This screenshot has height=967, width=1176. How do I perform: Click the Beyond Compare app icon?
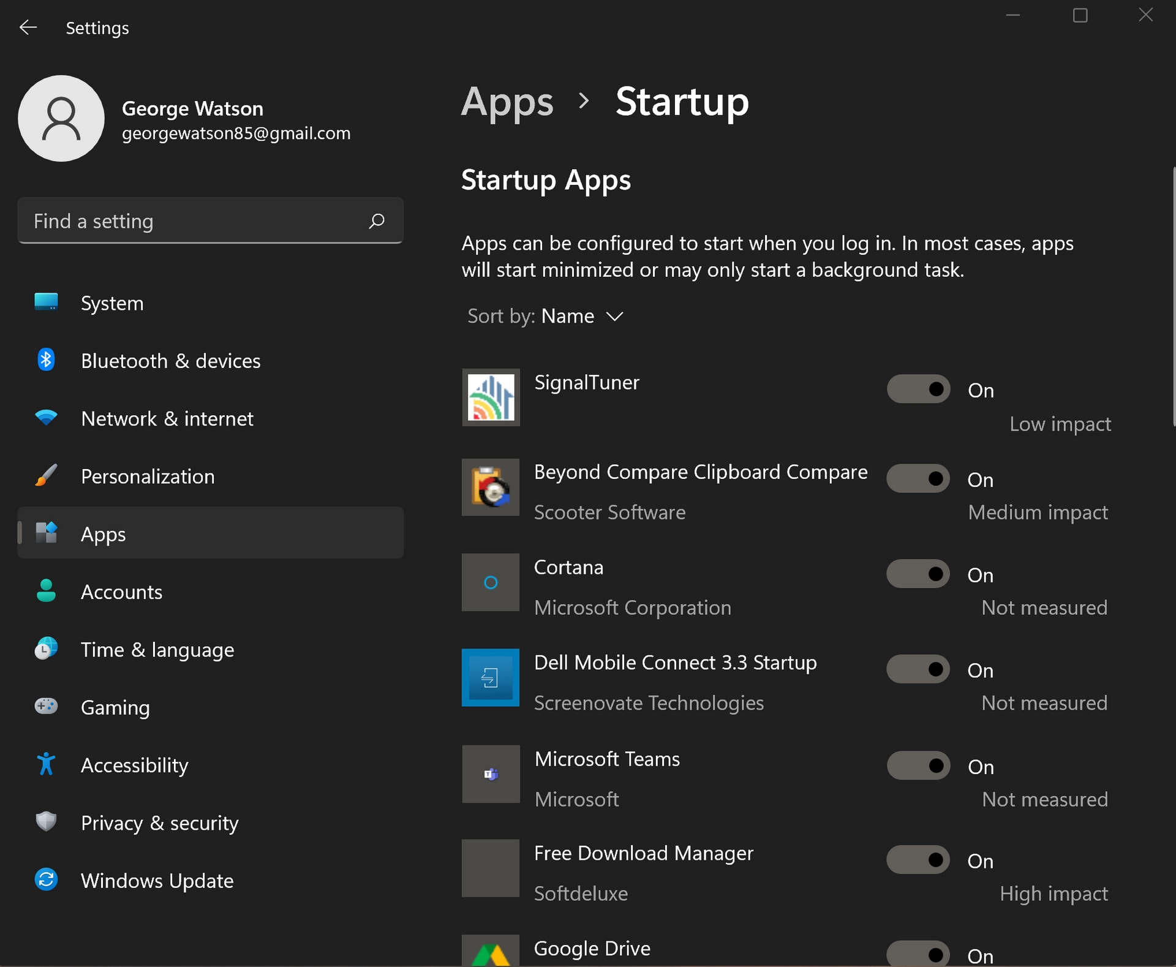tap(491, 487)
